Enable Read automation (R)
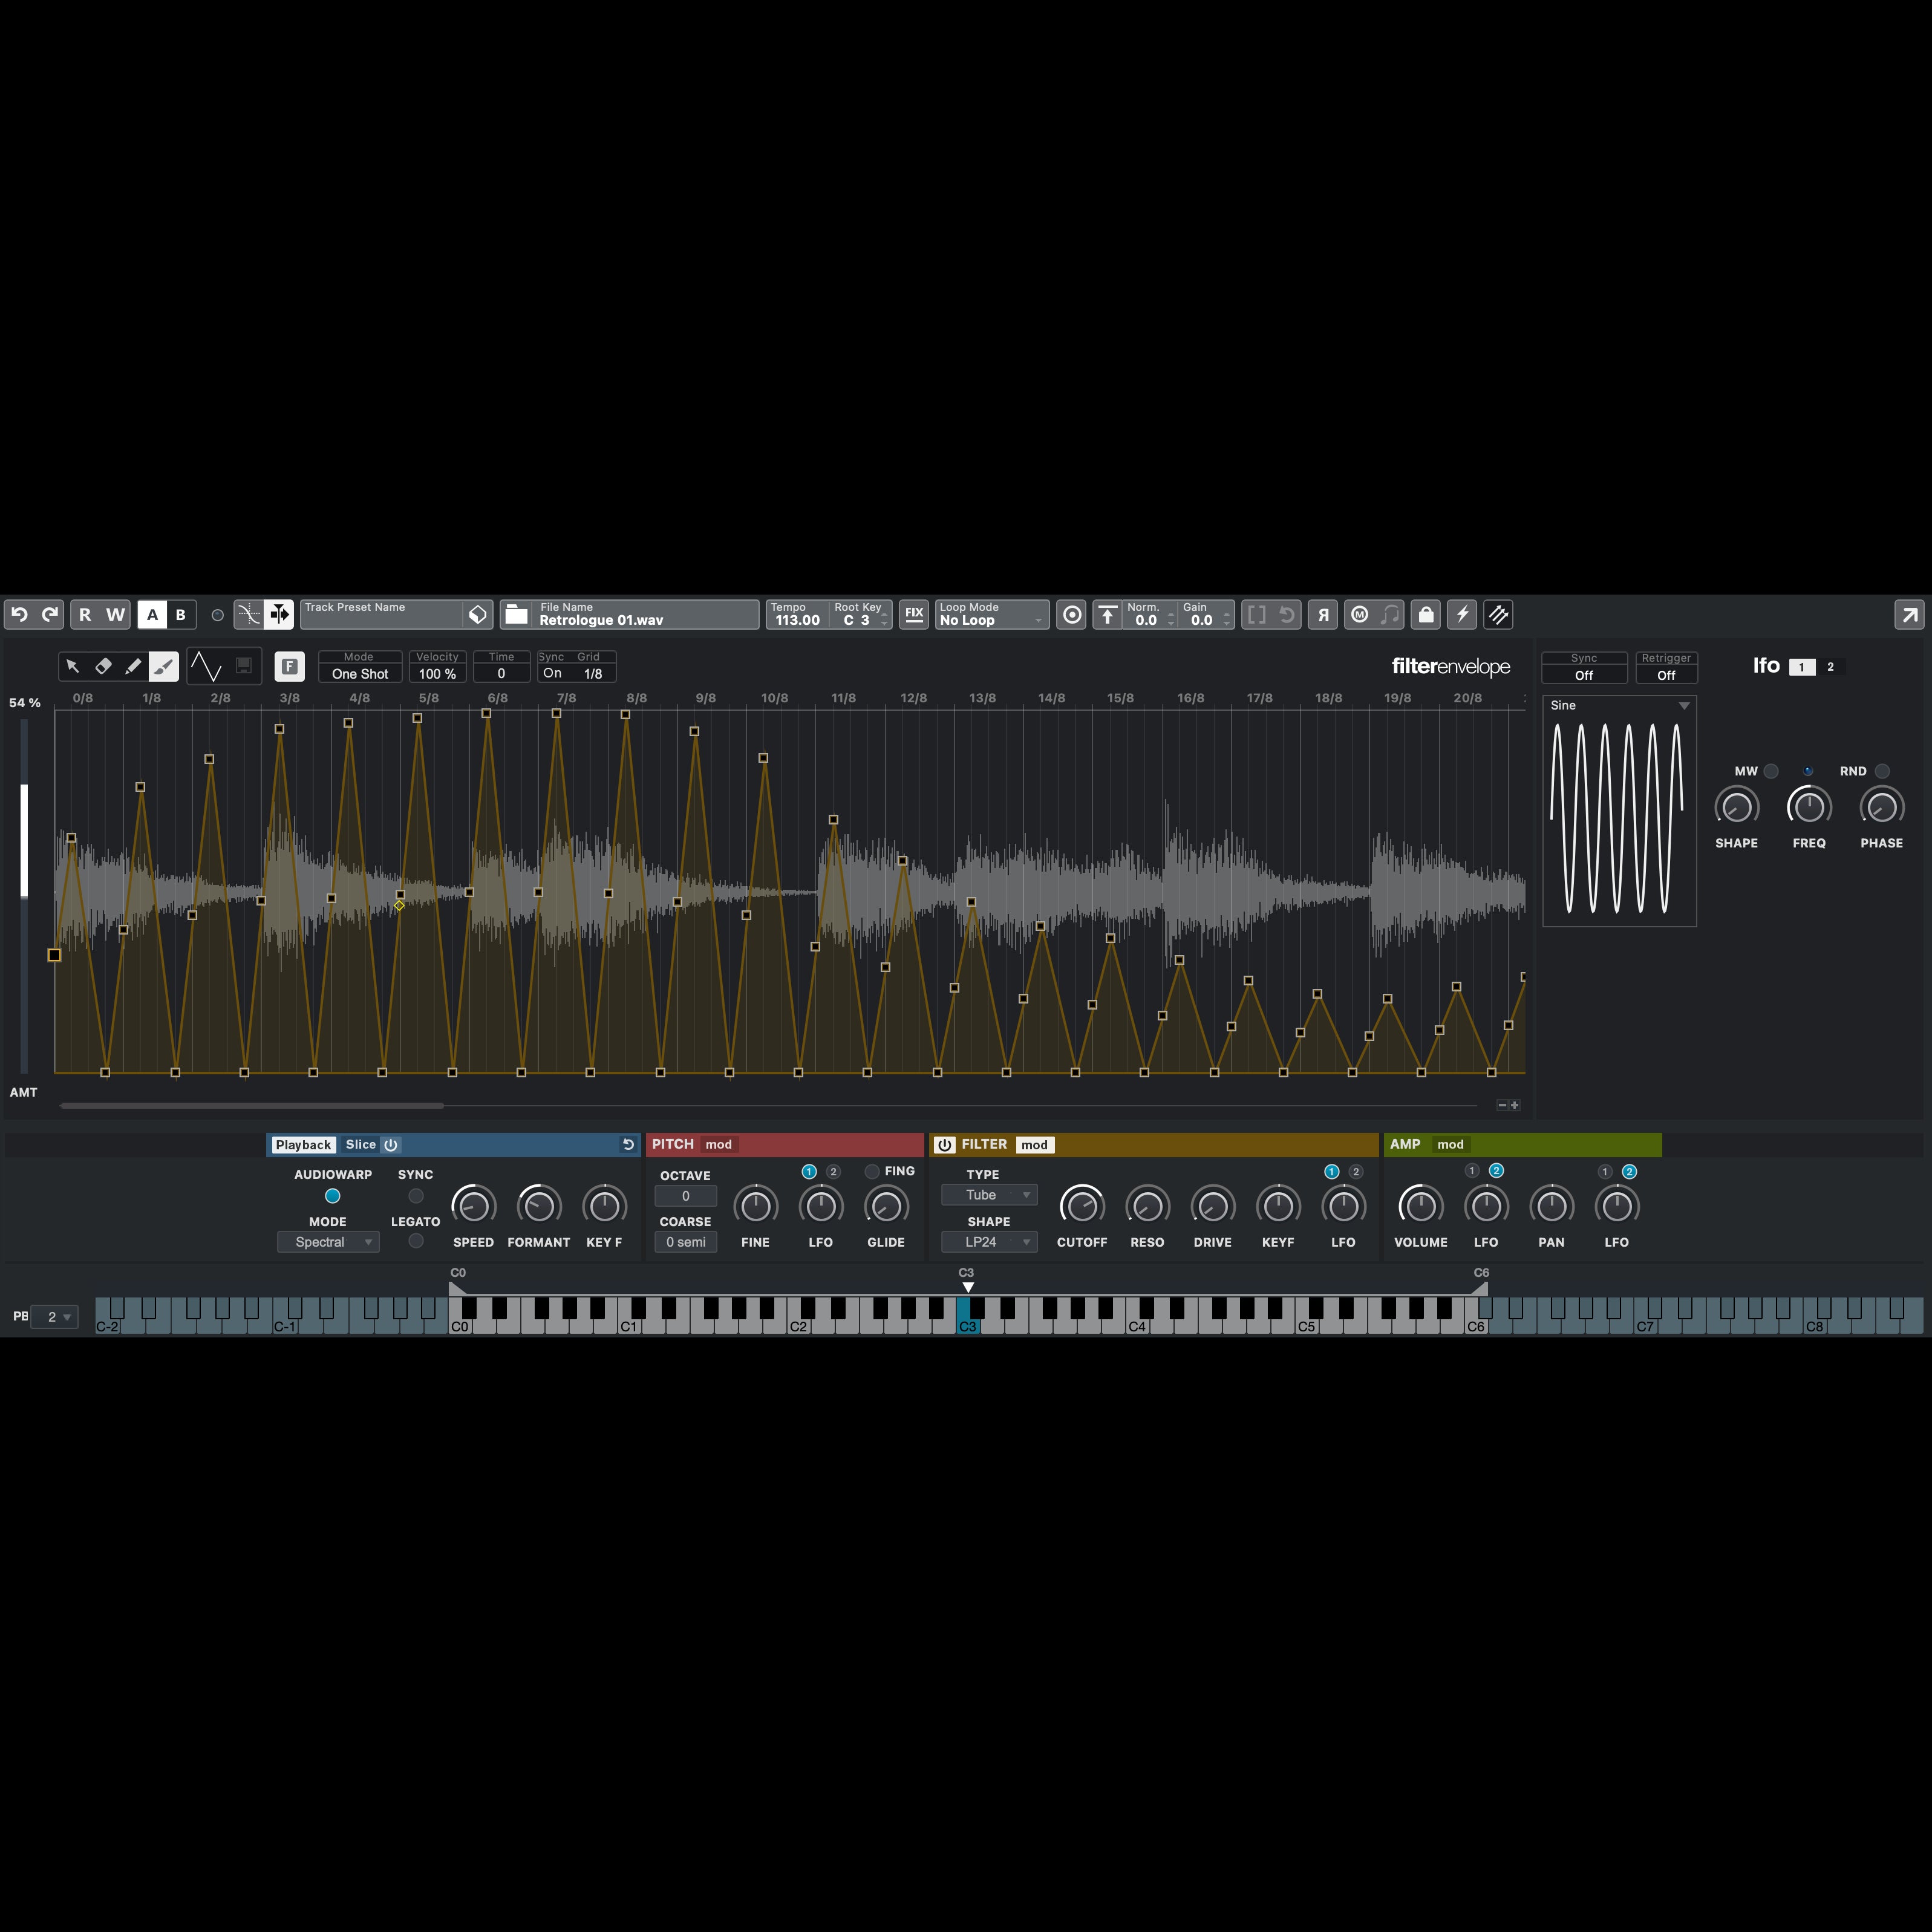 pos(85,614)
